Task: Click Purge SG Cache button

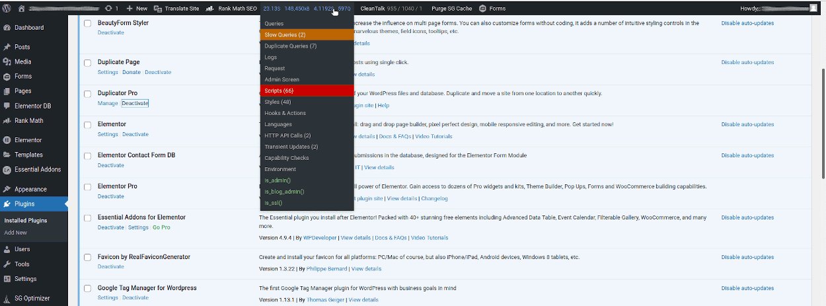Action: tap(451, 8)
